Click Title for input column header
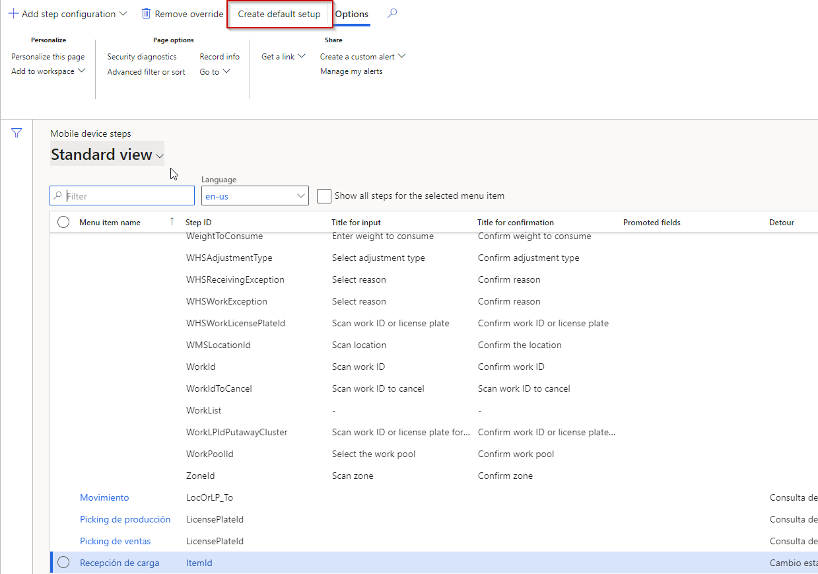The height and width of the screenshot is (574, 818). click(x=356, y=223)
